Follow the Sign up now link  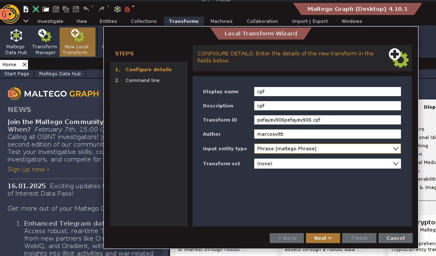(28, 169)
